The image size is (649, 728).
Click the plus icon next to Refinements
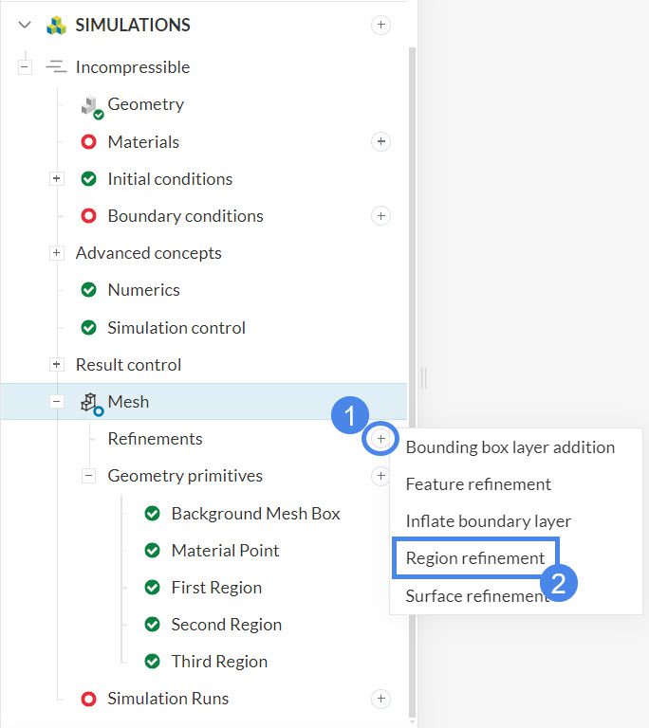[380, 439]
